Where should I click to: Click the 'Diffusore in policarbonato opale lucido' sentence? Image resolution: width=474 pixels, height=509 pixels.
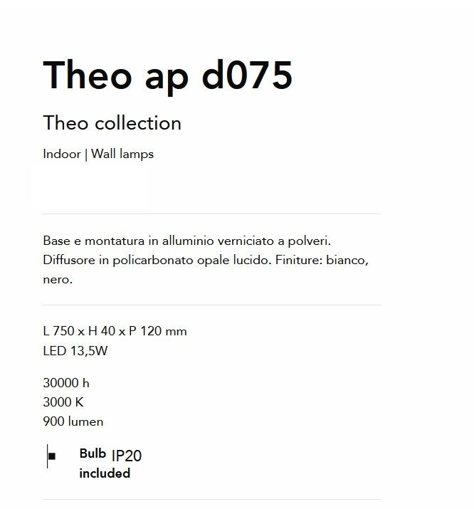(157, 260)
